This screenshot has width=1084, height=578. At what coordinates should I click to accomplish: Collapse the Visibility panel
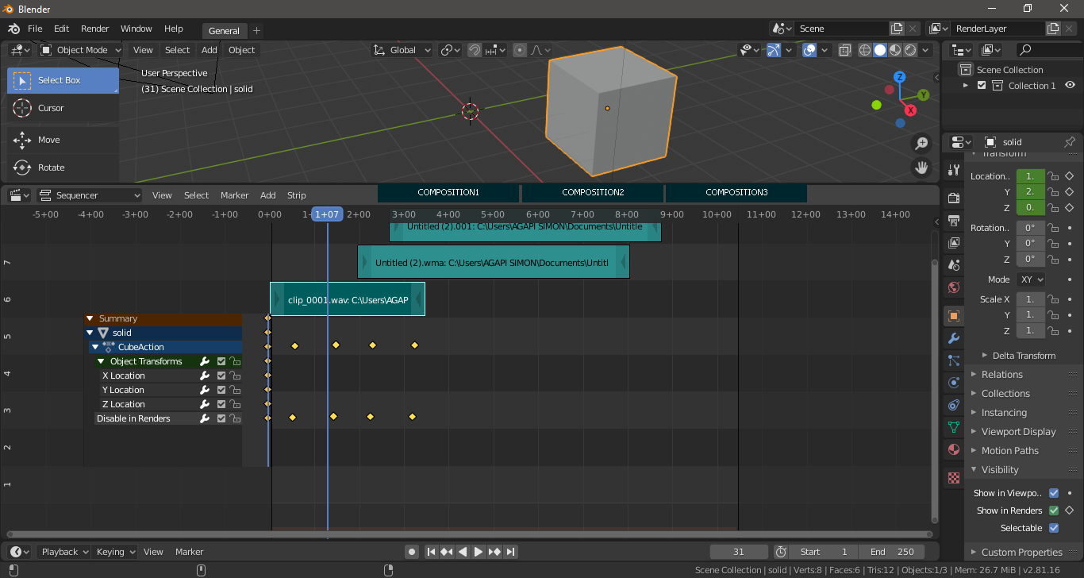[x=1000, y=470]
